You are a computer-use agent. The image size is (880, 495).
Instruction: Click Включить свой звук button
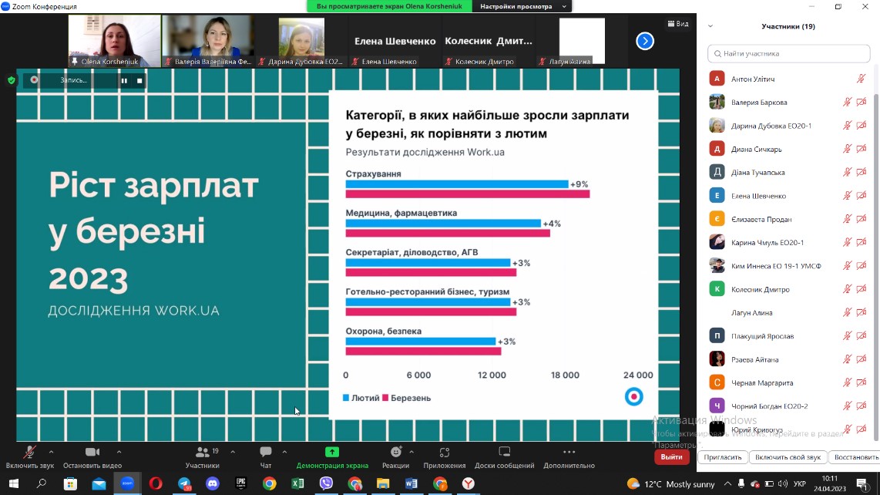pyautogui.click(x=788, y=457)
